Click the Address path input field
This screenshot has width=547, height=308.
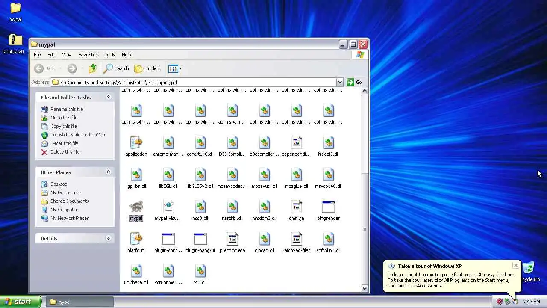pyautogui.click(x=194, y=82)
